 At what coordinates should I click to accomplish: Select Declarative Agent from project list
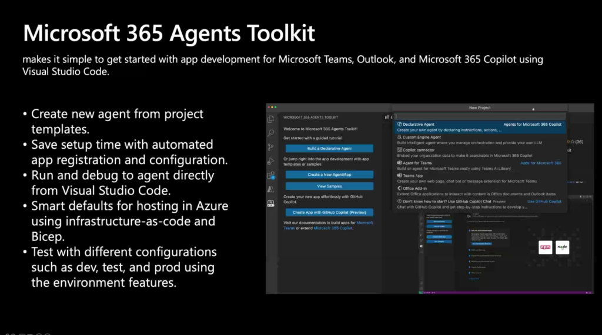[480, 127]
